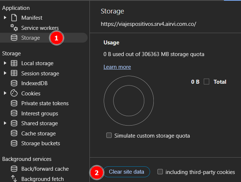Click the Cache storage database icon

pos(14,134)
